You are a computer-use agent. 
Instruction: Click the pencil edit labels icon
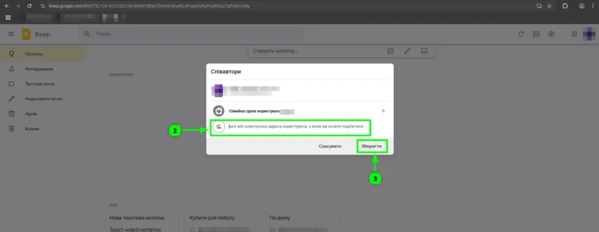click(12, 99)
